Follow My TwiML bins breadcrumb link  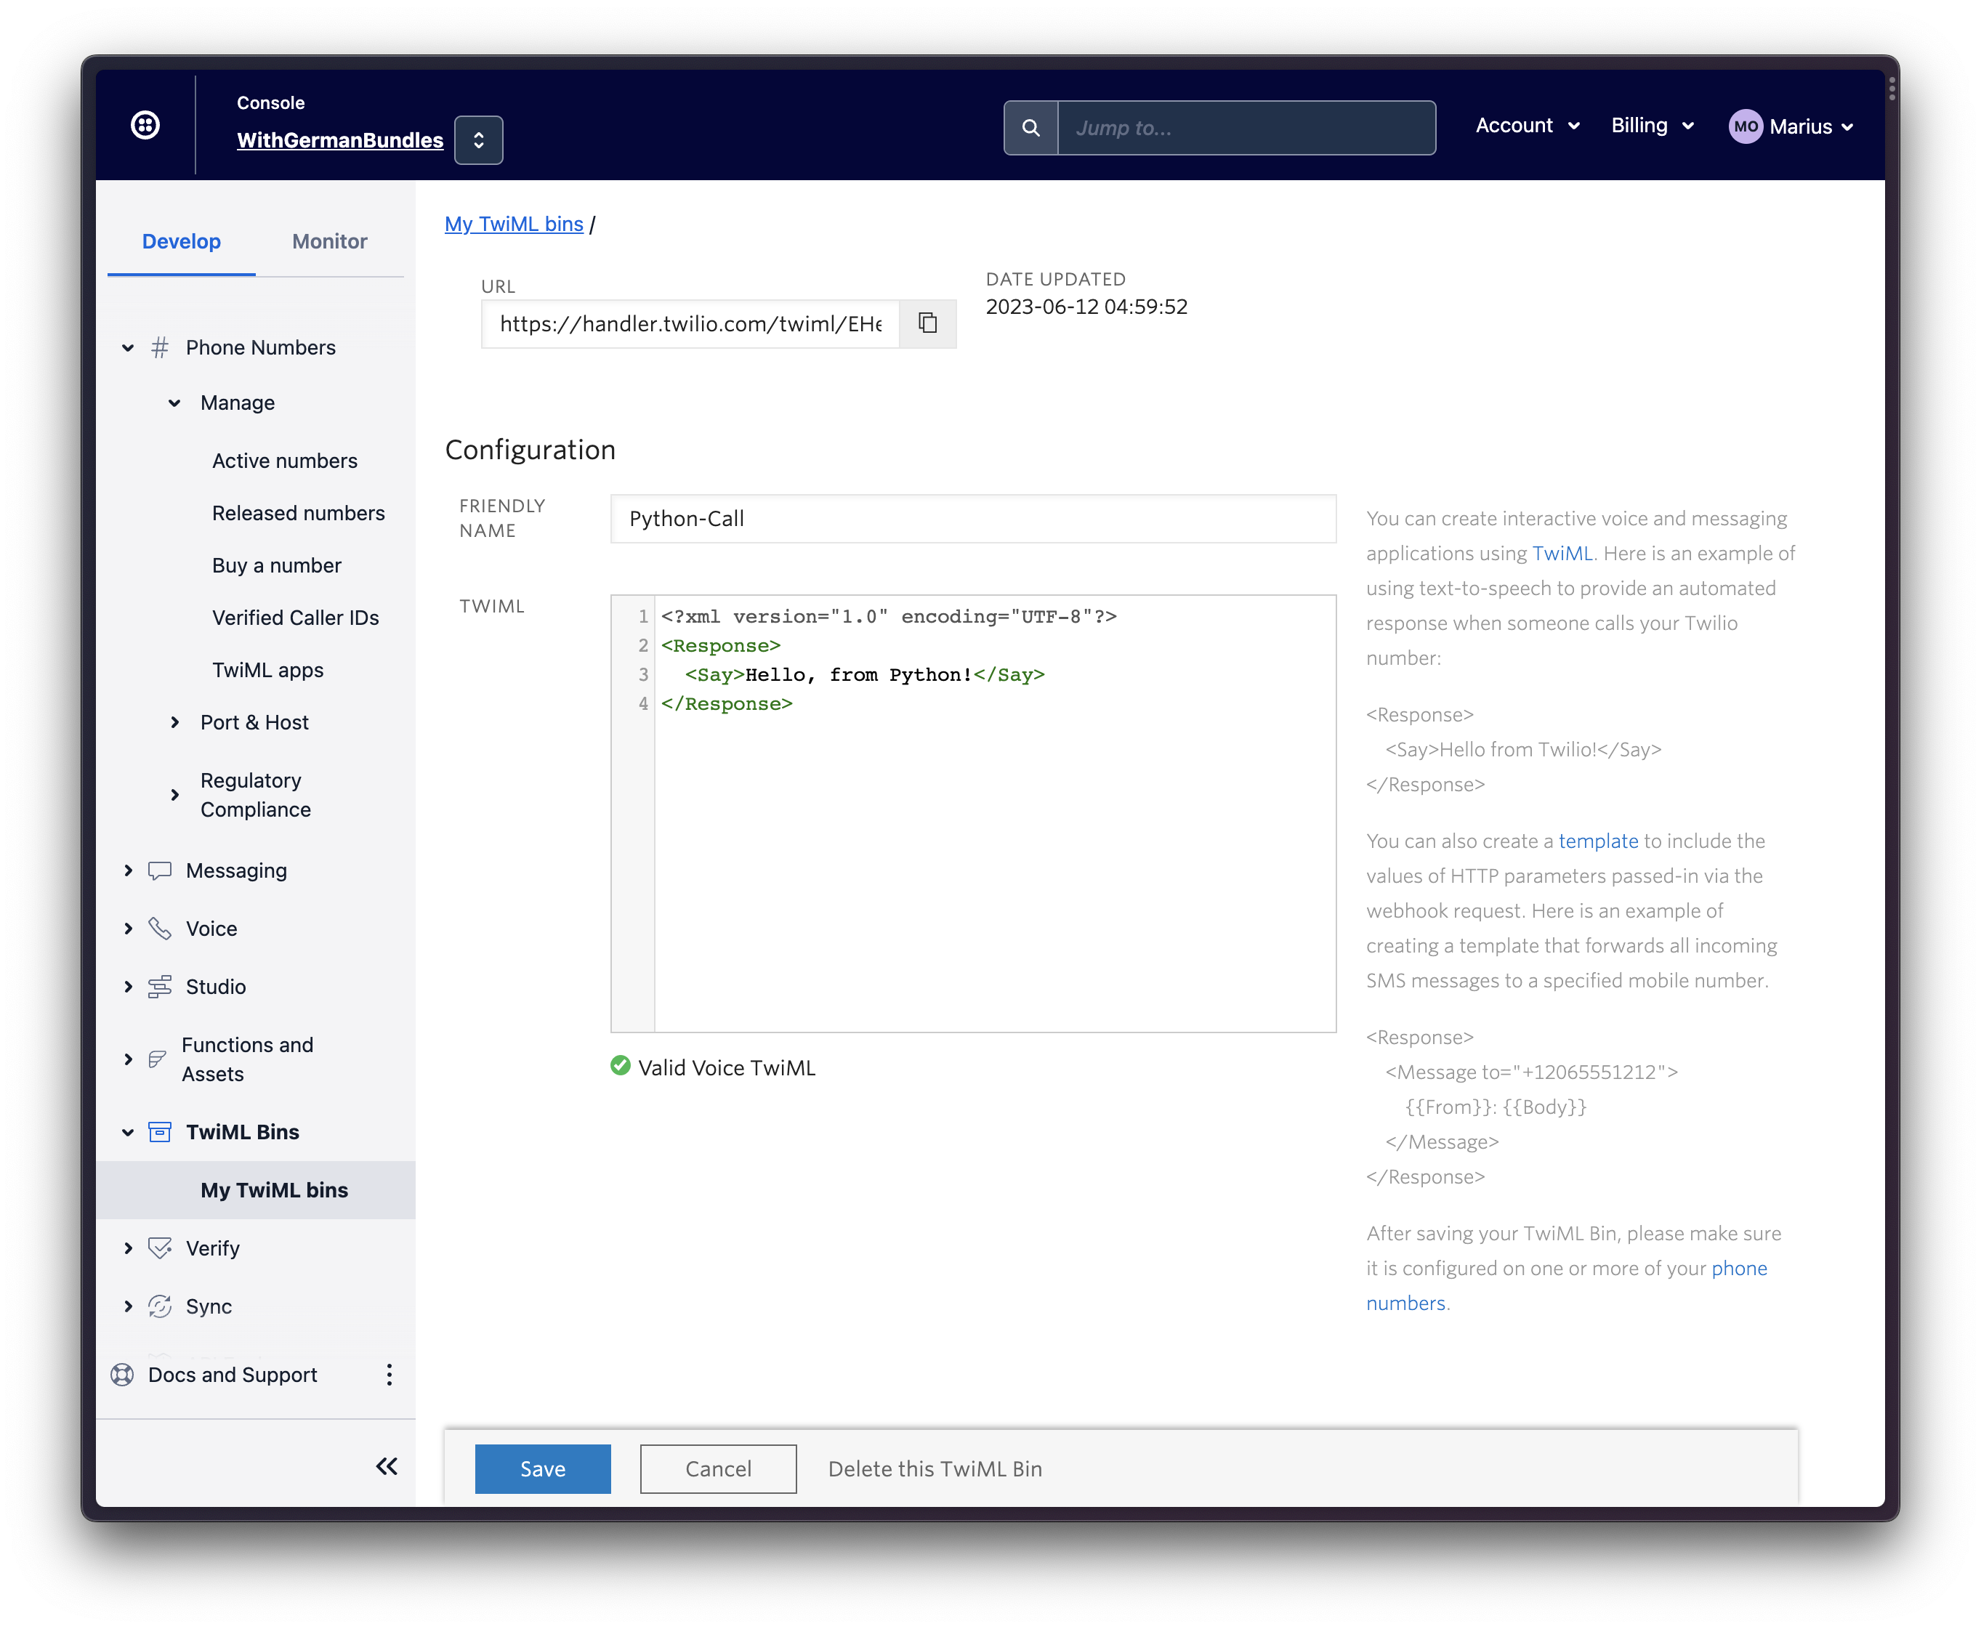515,225
